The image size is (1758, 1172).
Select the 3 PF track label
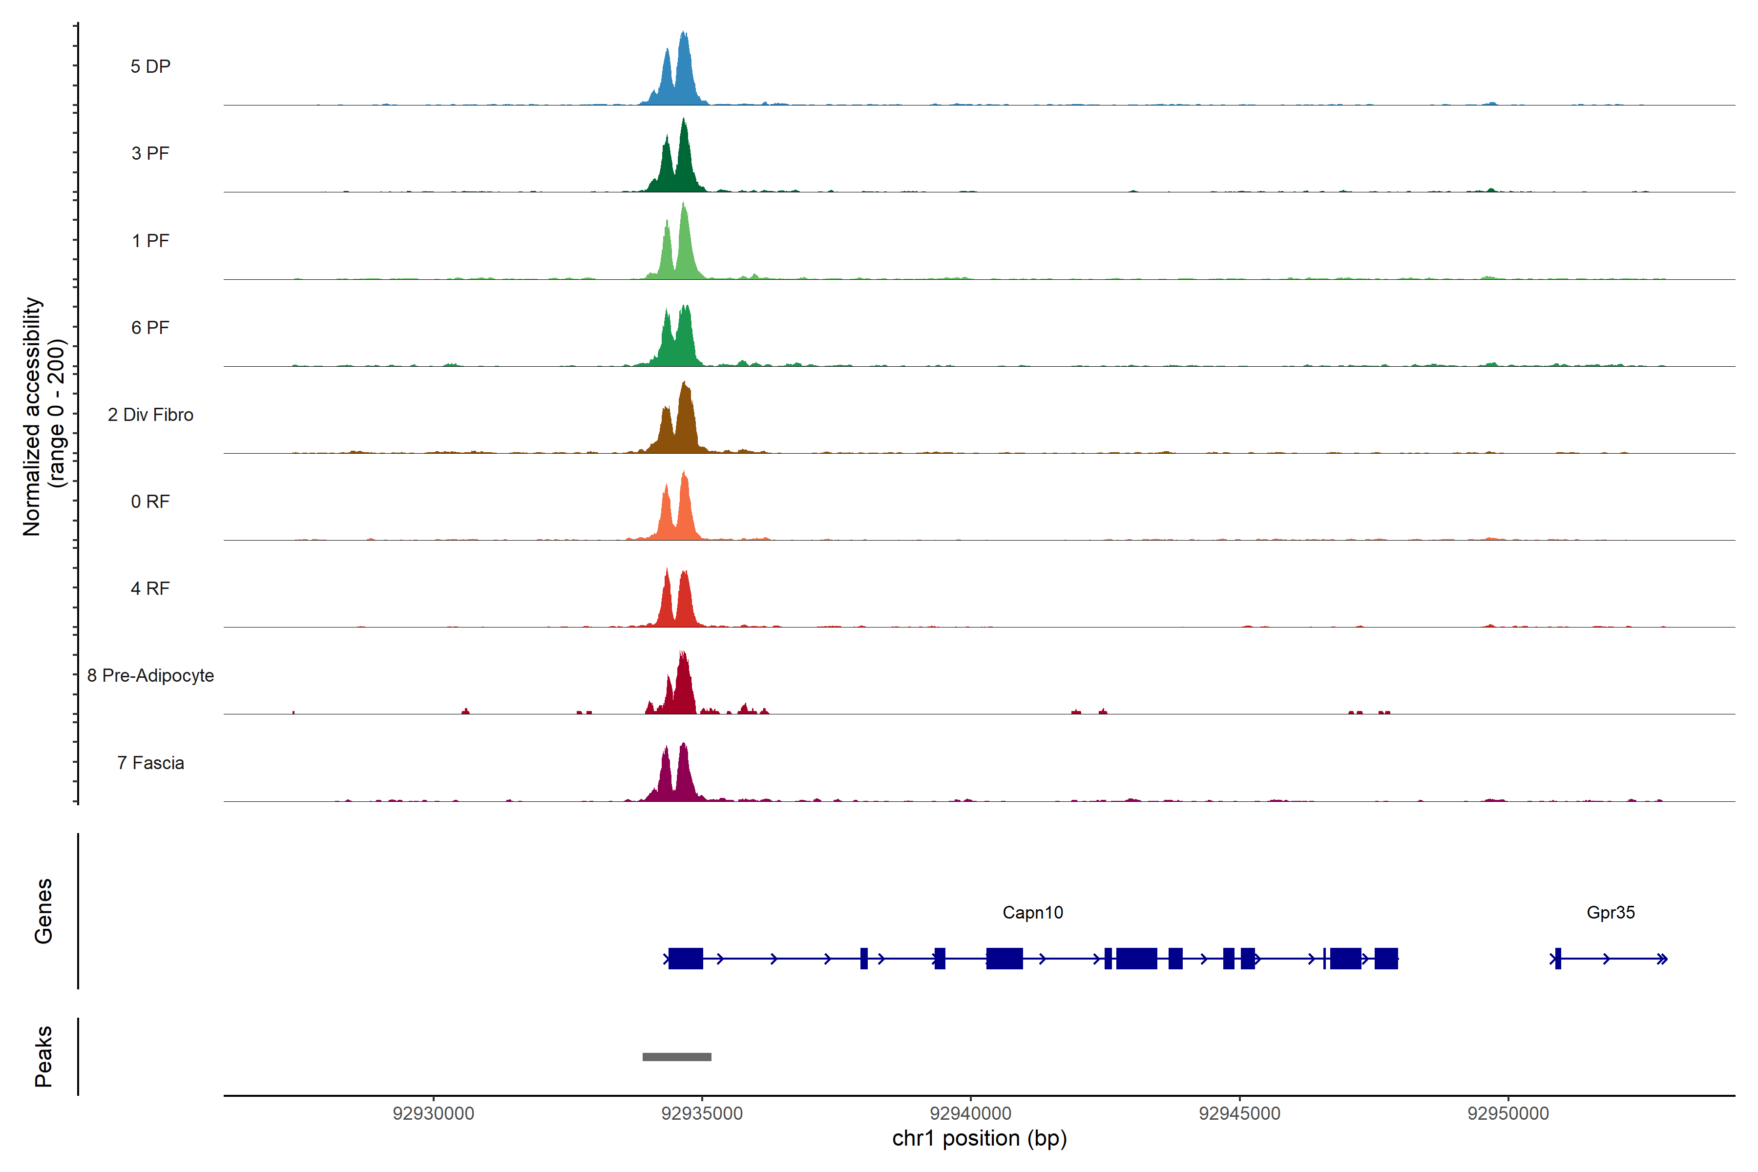150,153
